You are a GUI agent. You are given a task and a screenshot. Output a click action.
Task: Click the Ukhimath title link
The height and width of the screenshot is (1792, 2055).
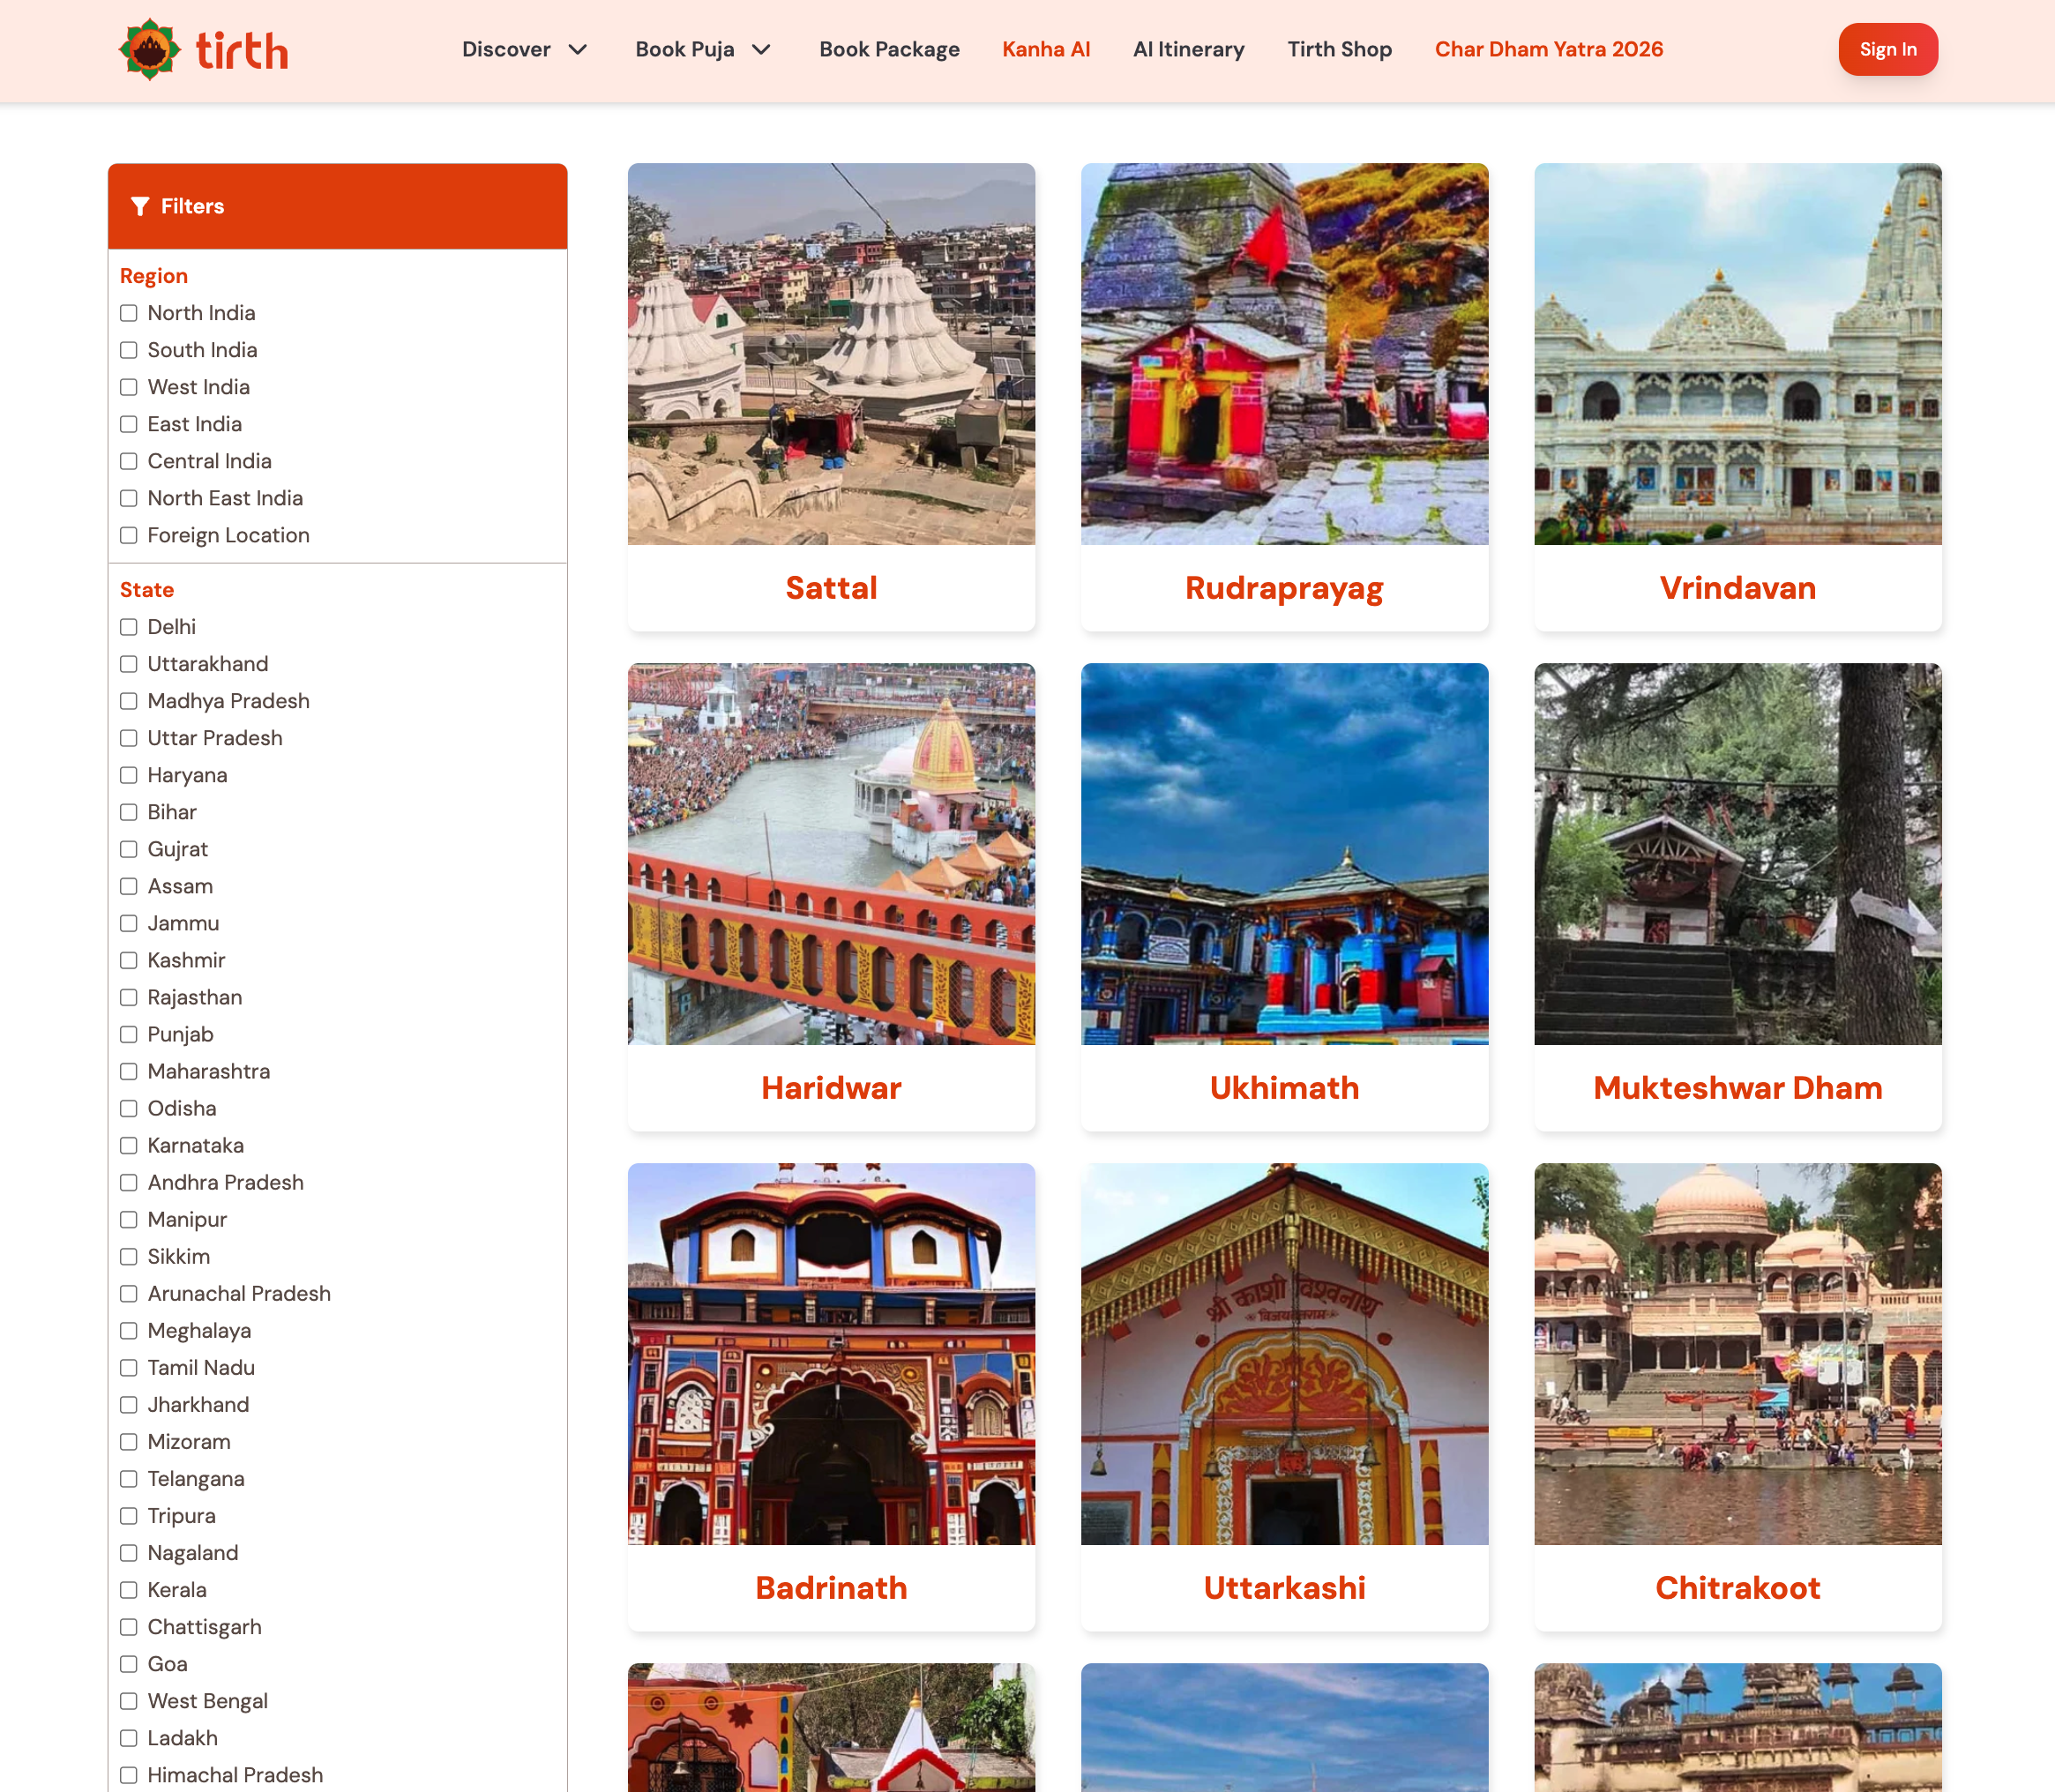1284,1088
